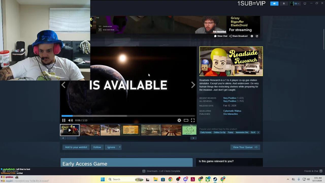Click Share Broadcast link

click(238, 36)
